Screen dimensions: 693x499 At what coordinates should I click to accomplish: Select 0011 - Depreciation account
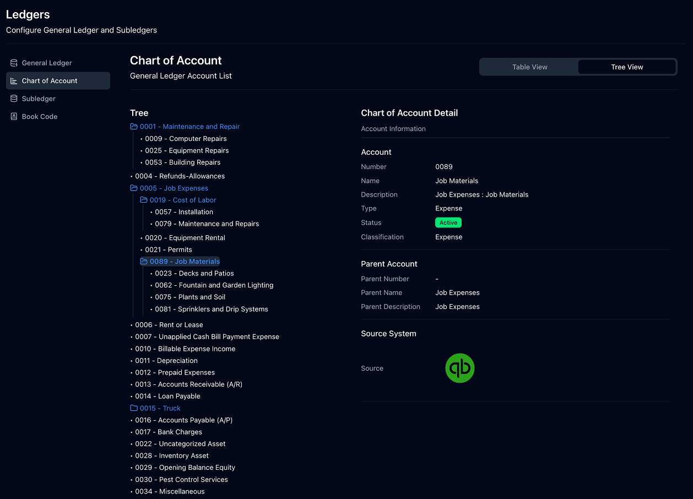(166, 361)
